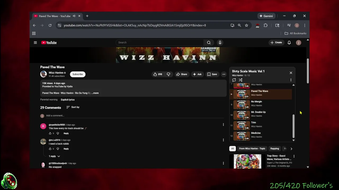Screen dimensions: 339x190
Task: Close the Dirty Scale Music playlist panel
Action: [291, 73]
